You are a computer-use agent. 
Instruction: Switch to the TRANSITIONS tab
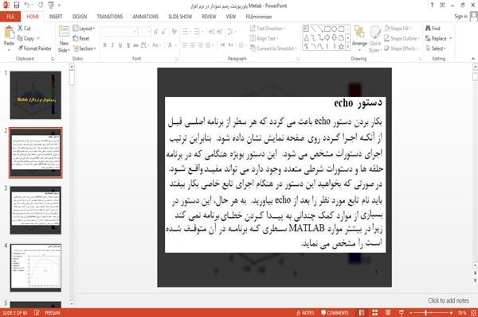110,17
